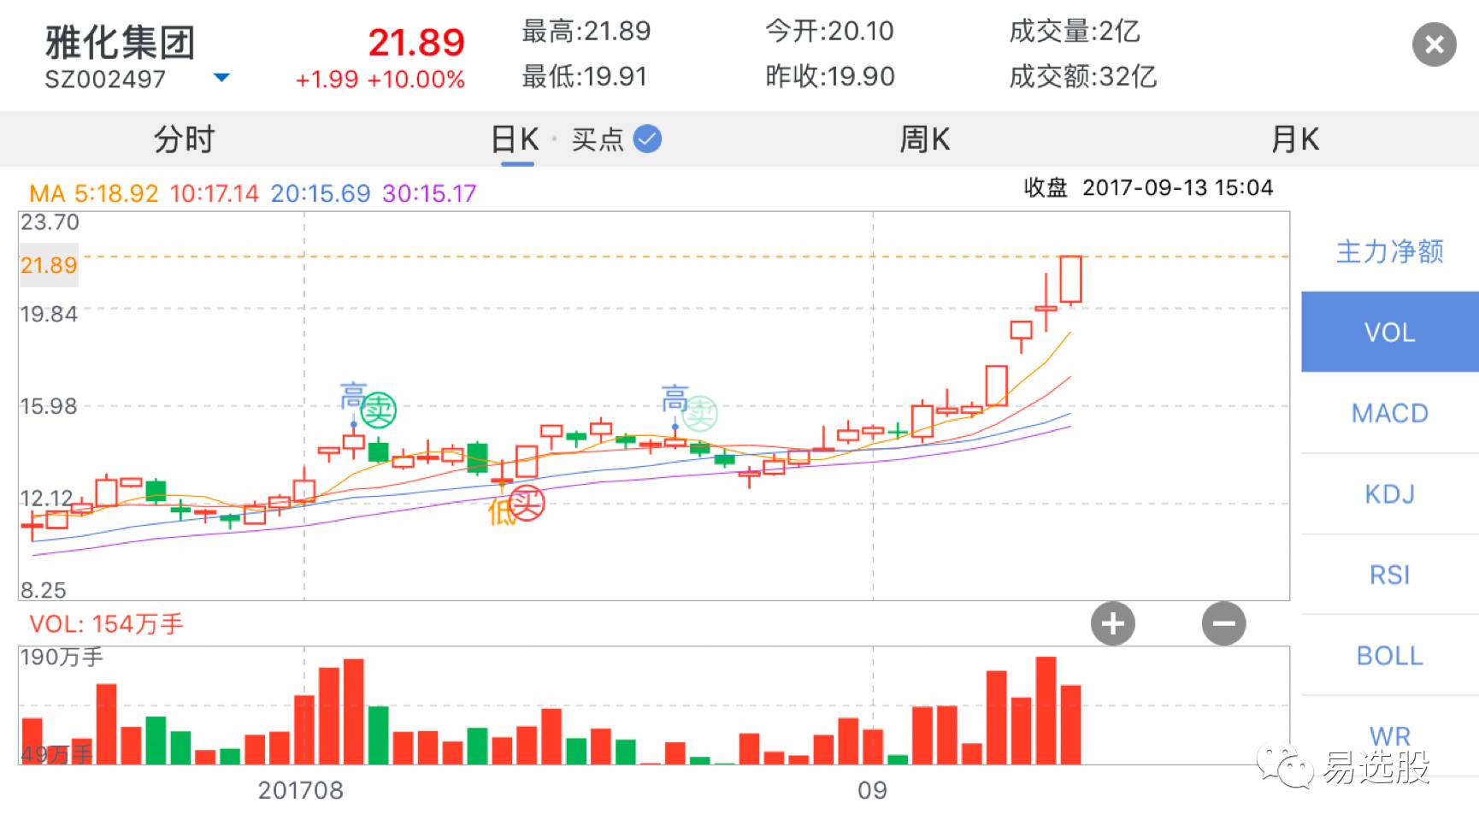This screenshot has height=832, width=1479.
Task: Select the VOL indicator
Action: 1390,332
